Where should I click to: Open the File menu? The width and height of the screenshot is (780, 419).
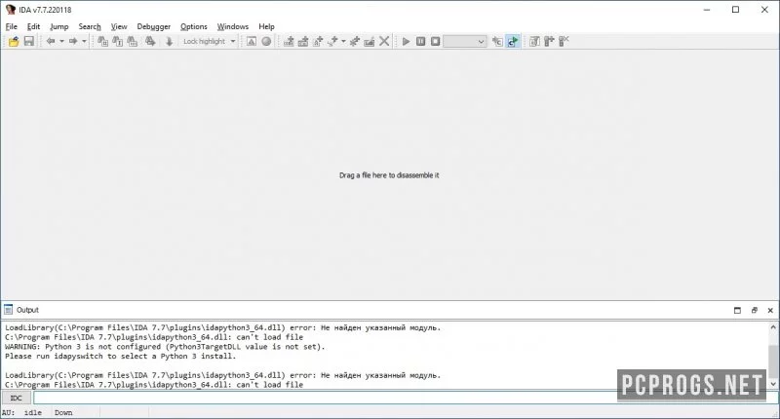tap(11, 26)
